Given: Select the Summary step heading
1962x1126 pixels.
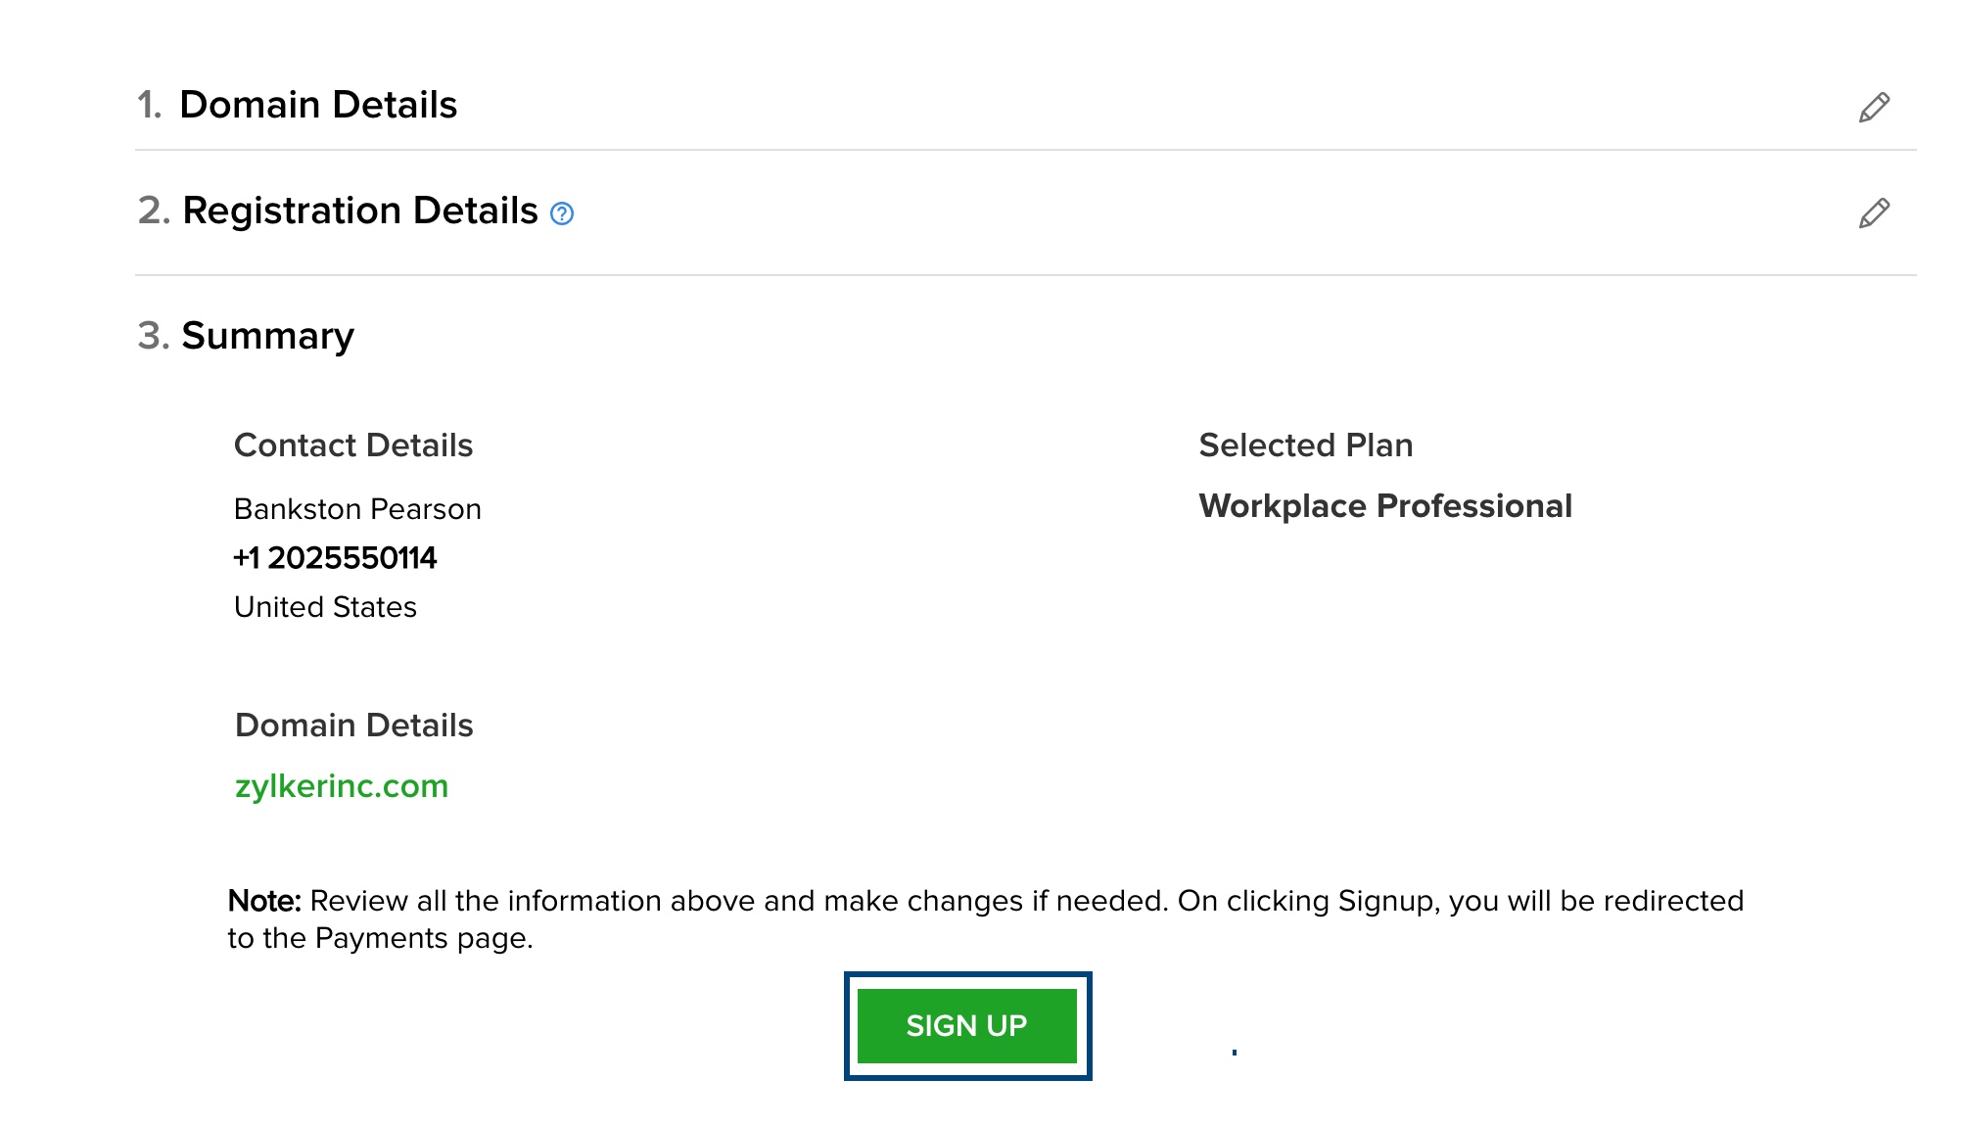Looking at the screenshot, I should tap(267, 336).
